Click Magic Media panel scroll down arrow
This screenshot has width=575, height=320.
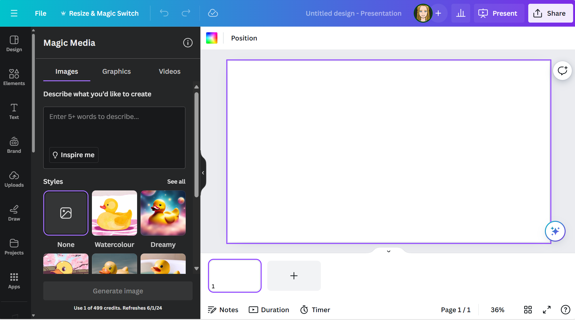click(x=197, y=269)
